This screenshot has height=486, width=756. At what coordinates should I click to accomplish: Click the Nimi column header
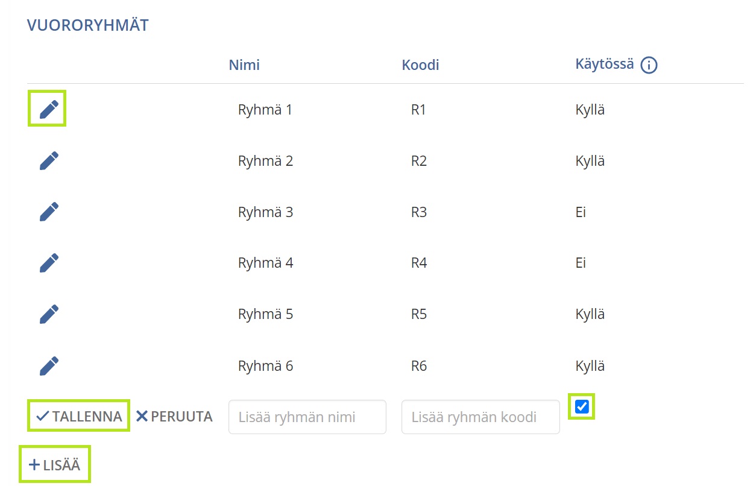(x=244, y=65)
